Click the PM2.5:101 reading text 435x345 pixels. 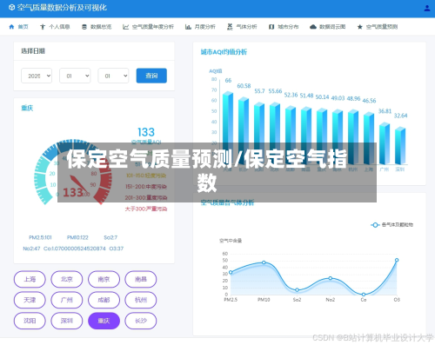pyautogui.click(x=40, y=237)
